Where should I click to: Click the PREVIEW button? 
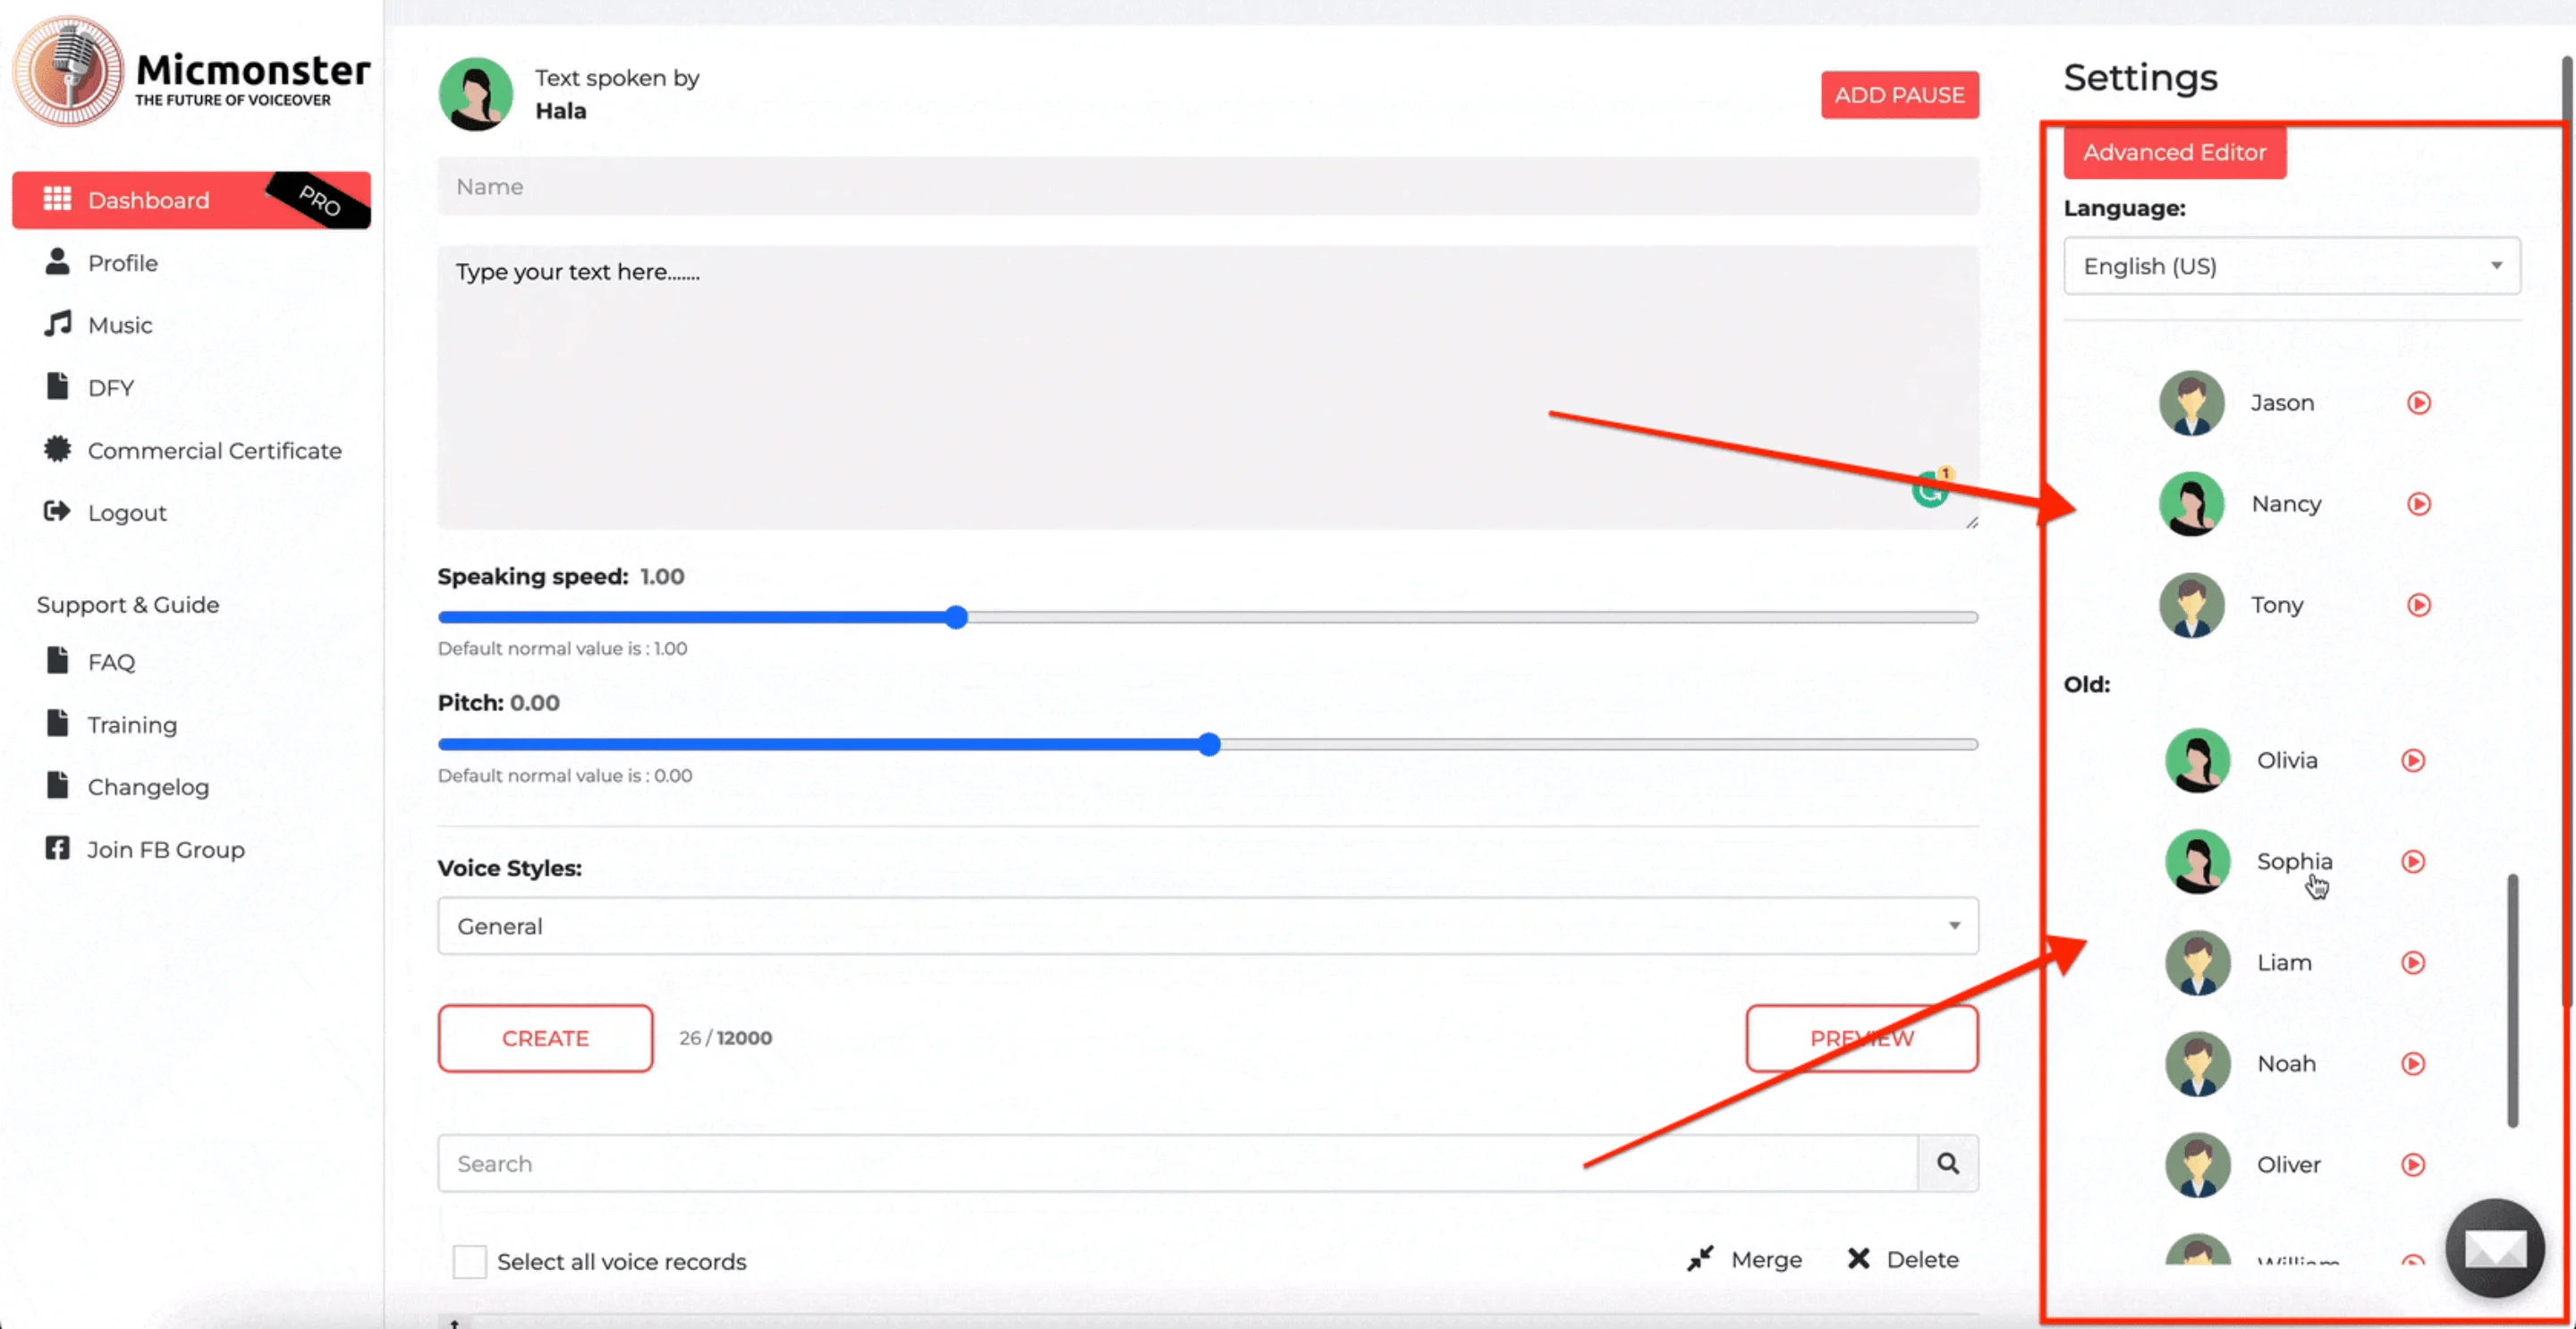[x=1862, y=1038]
